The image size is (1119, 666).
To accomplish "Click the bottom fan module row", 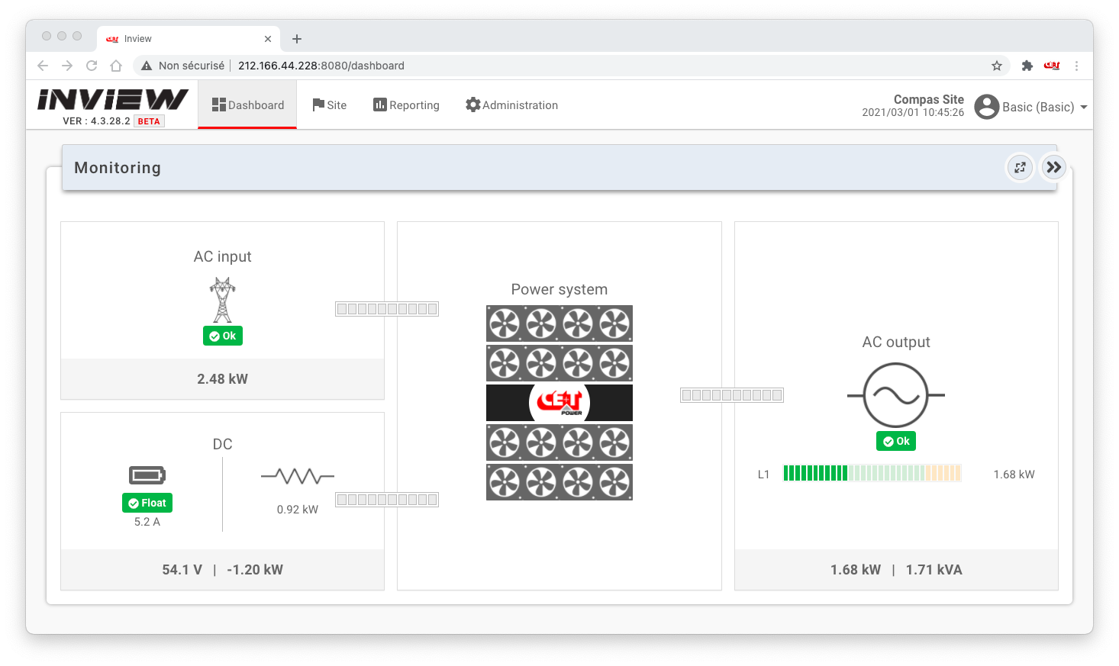I will (559, 482).
